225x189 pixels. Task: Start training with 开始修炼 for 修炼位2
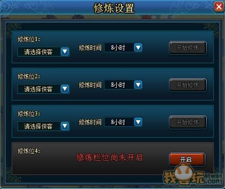188,85
